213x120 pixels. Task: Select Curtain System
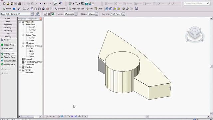tap(9, 61)
